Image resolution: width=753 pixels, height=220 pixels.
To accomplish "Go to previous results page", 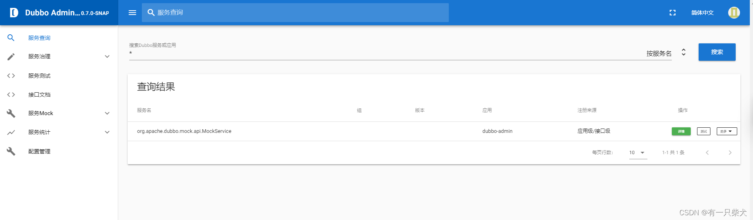I will [707, 153].
